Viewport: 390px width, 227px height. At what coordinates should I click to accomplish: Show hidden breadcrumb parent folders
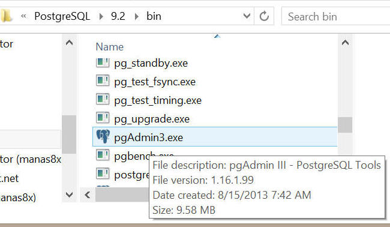pos(23,16)
